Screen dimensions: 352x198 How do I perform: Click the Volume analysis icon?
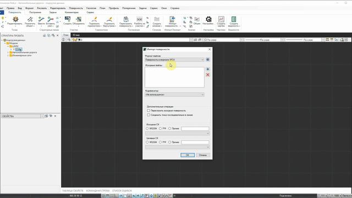tap(197, 21)
